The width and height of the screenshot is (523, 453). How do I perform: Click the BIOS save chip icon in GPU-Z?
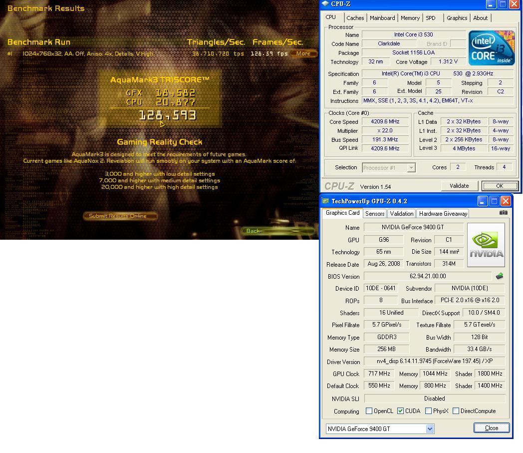(500, 276)
